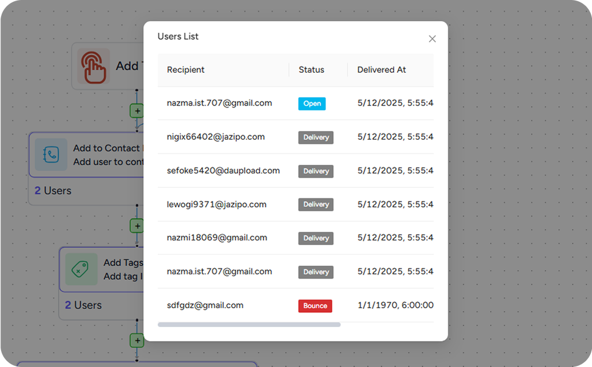Screen dimensions: 592x367
Task: Click plus button below Add Tags node
Action: [x=137, y=340]
